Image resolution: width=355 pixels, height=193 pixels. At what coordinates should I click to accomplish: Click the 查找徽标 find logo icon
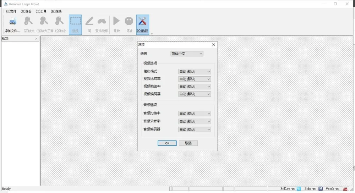point(102,22)
